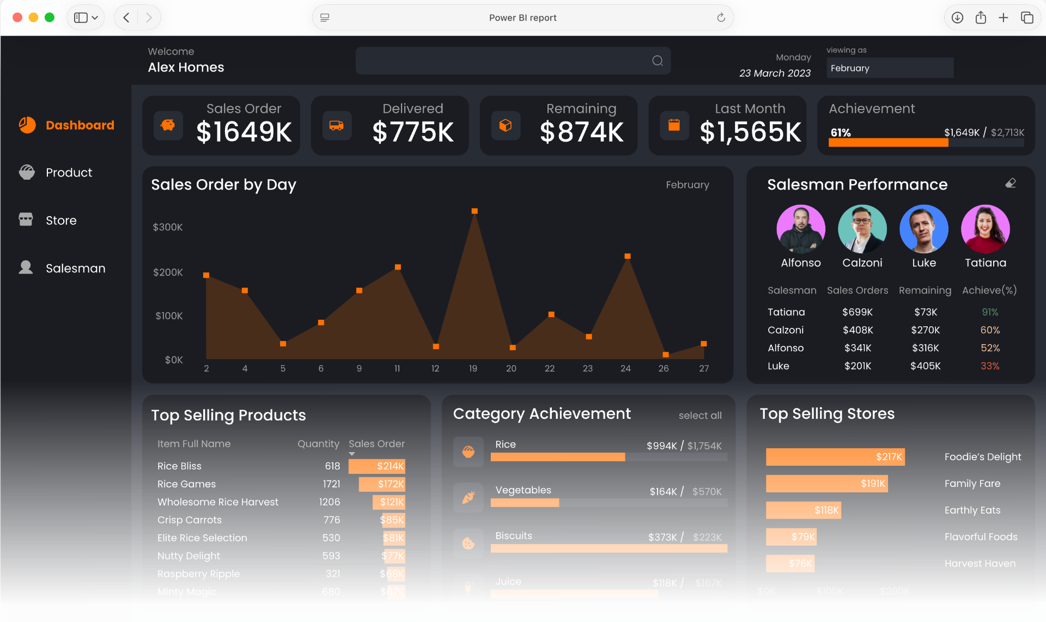The width and height of the screenshot is (1046, 622).
Task: Click the Rice achievement progress bar
Action: point(609,458)
